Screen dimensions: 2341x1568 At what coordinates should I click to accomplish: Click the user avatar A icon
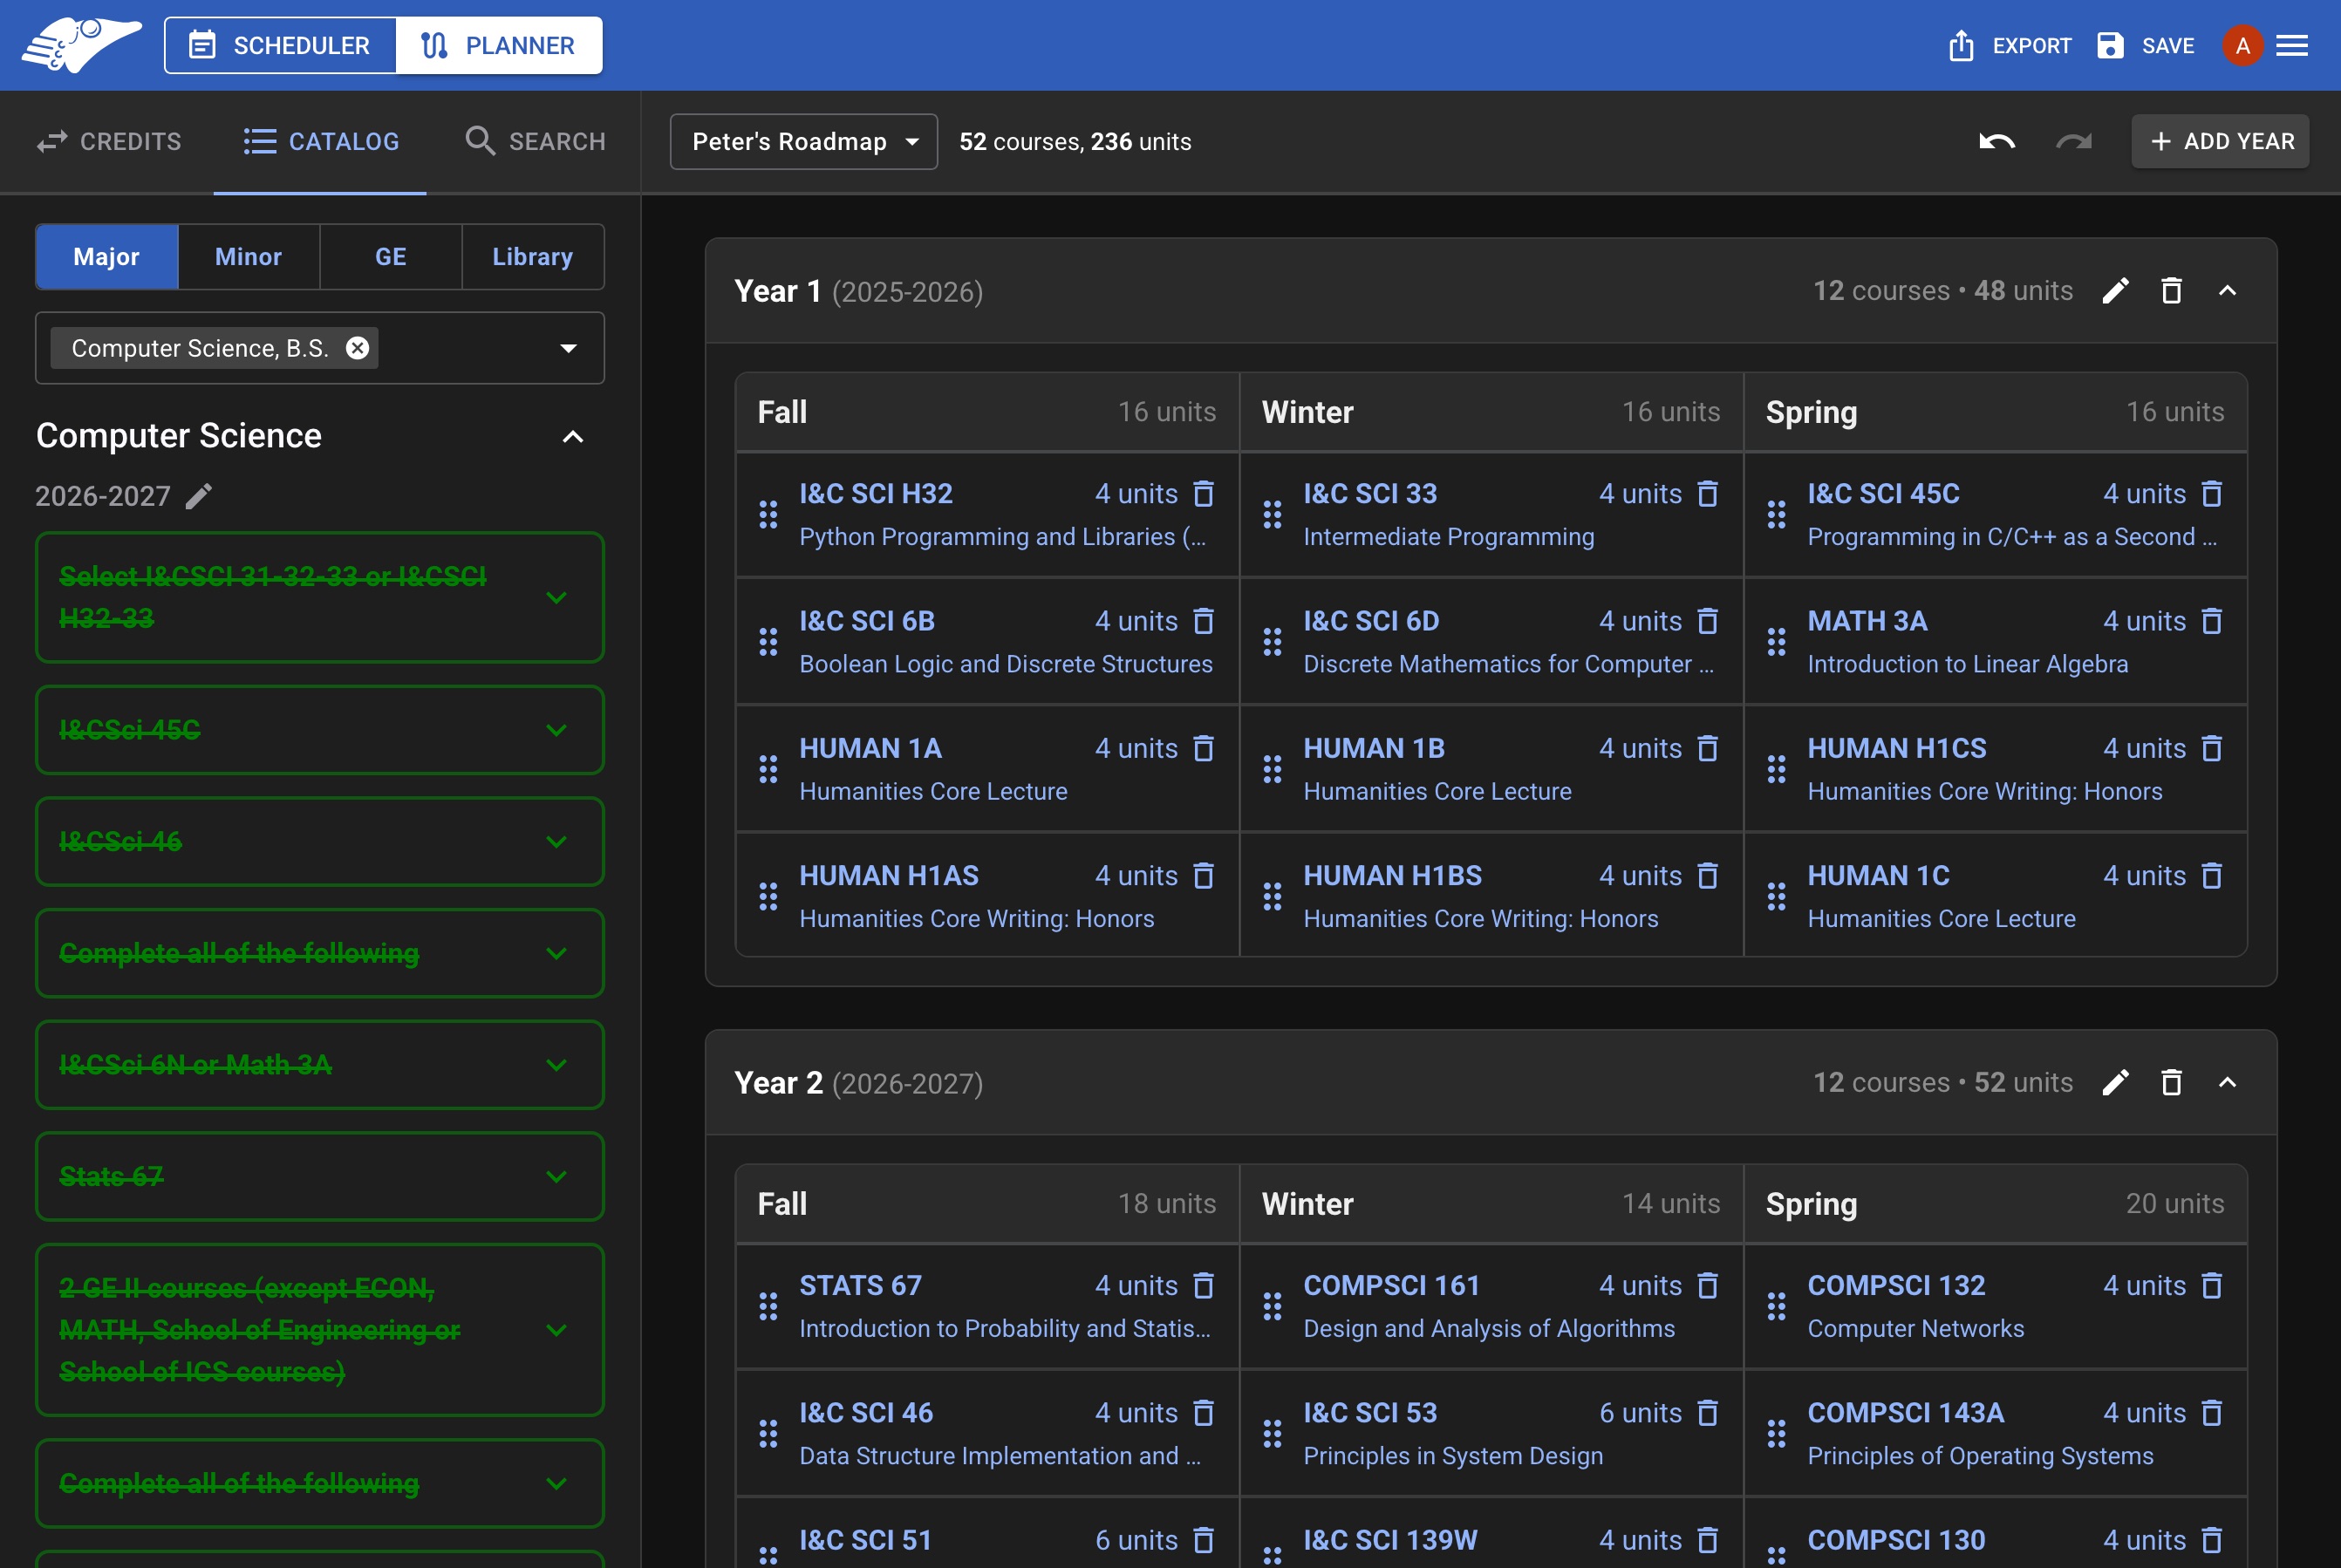coord(2242,45)
